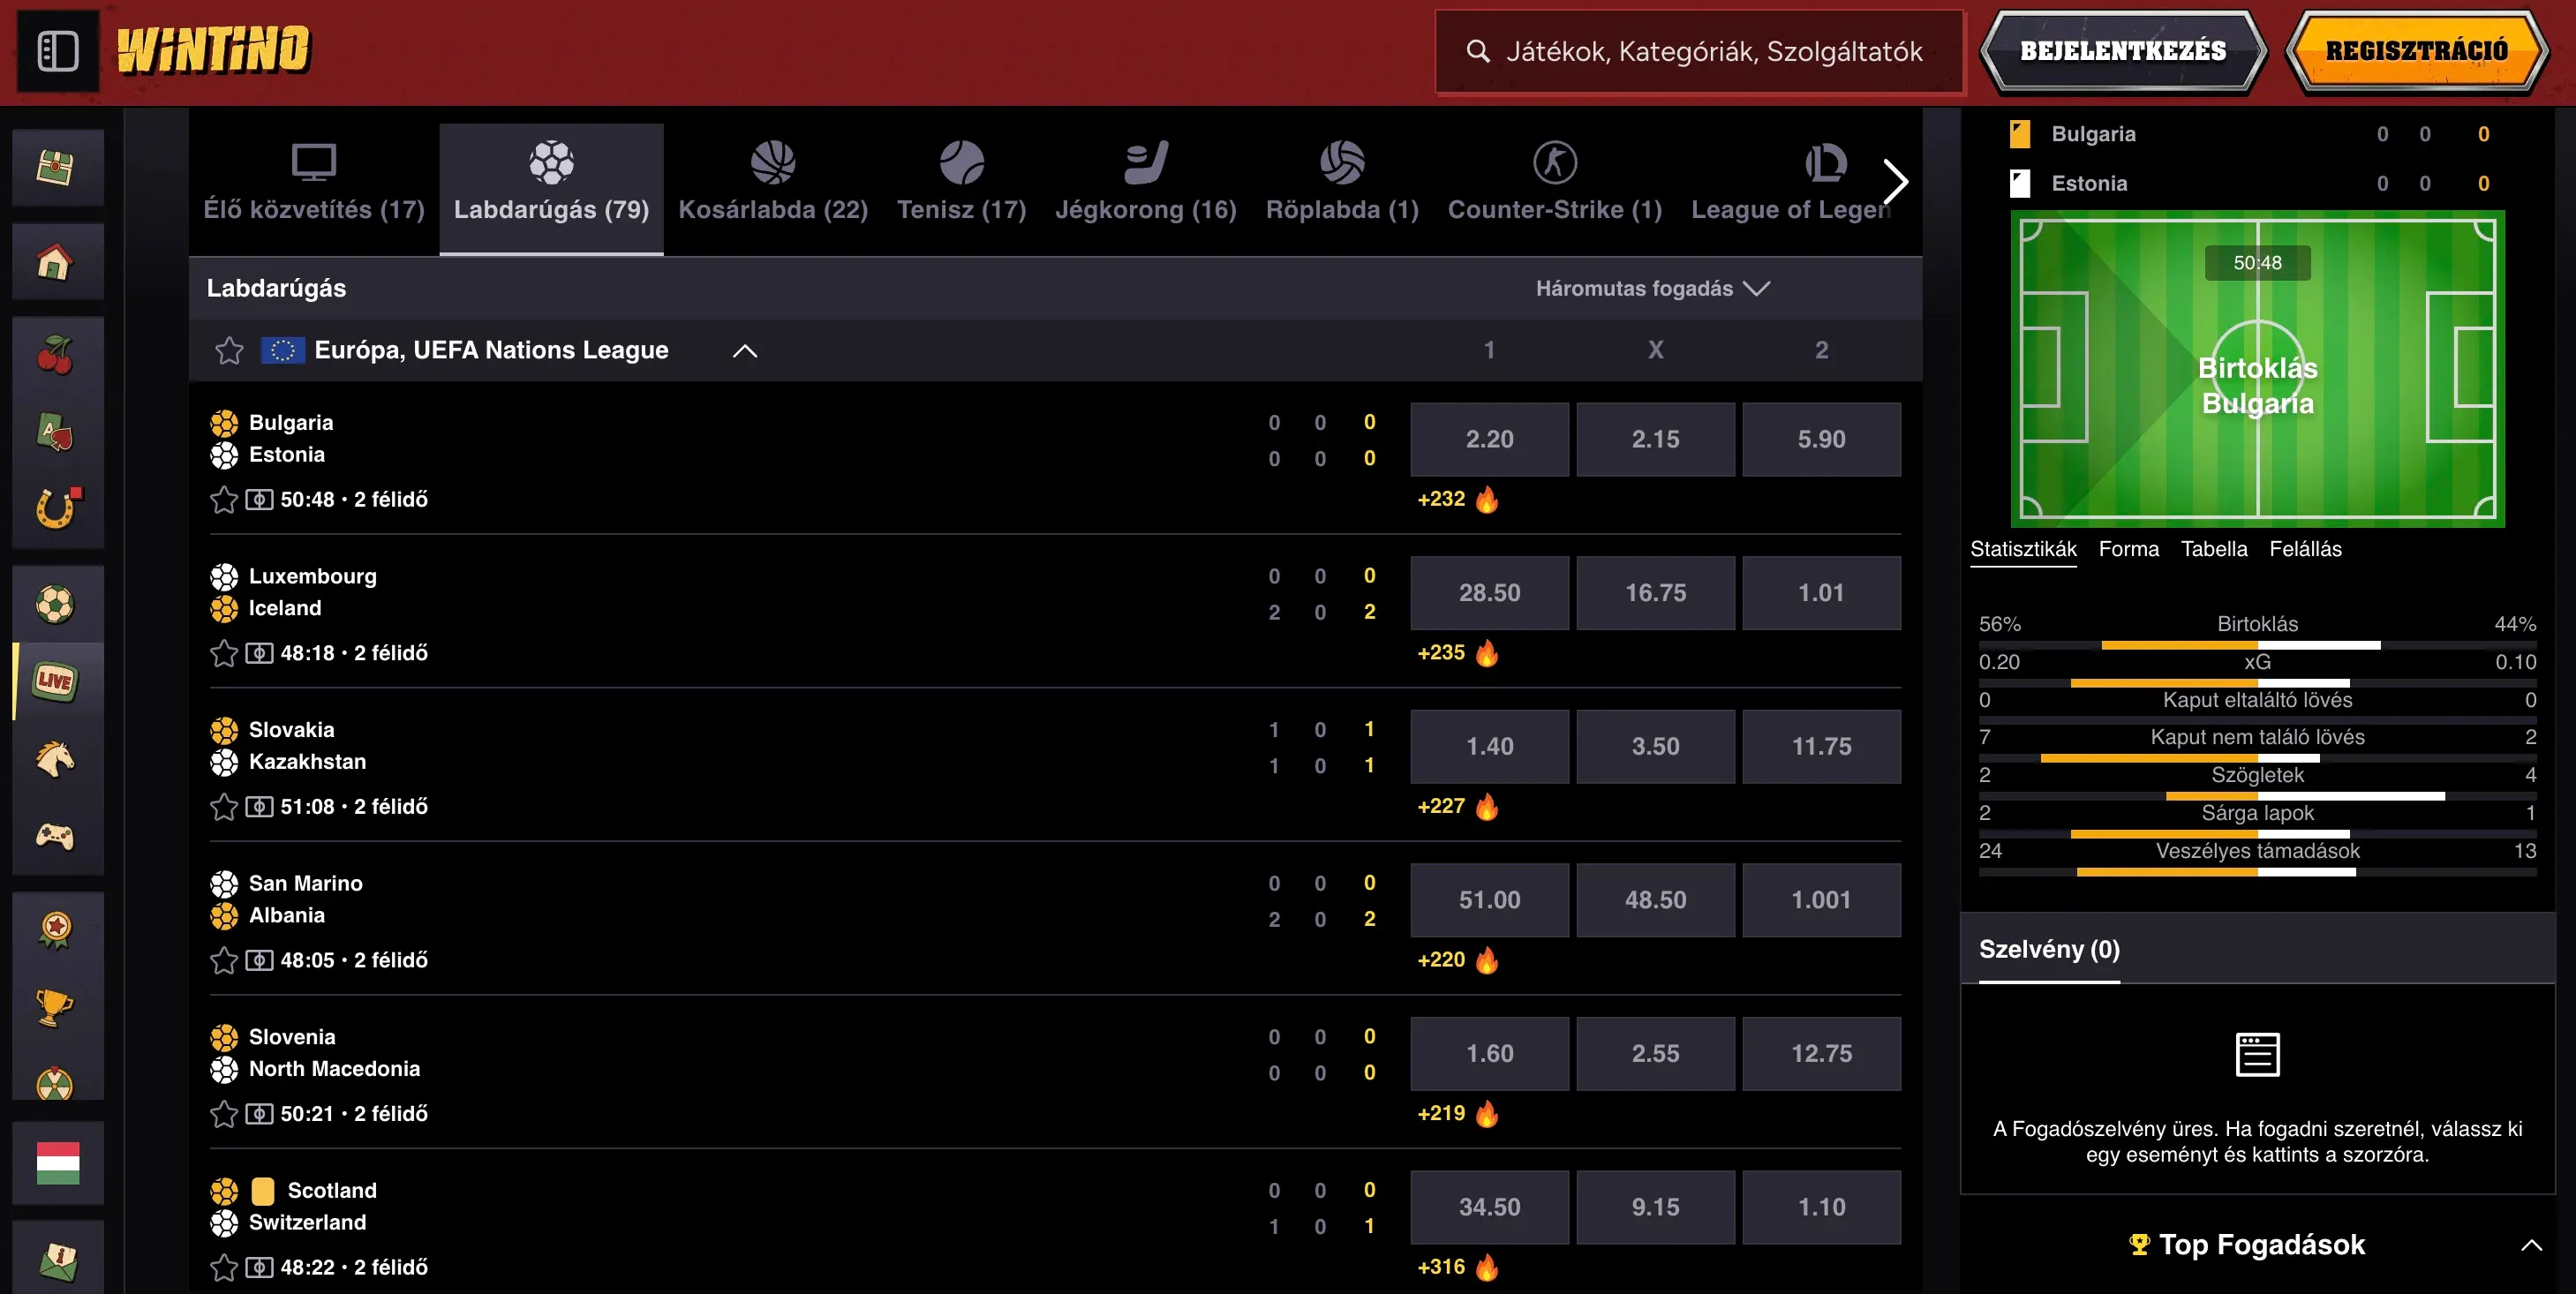This screenshot has width=2576, height=1294.
Task: Select draw odds 3.50 for Slovakia–Kazakhstan
Action: [x=1655, y=746]
